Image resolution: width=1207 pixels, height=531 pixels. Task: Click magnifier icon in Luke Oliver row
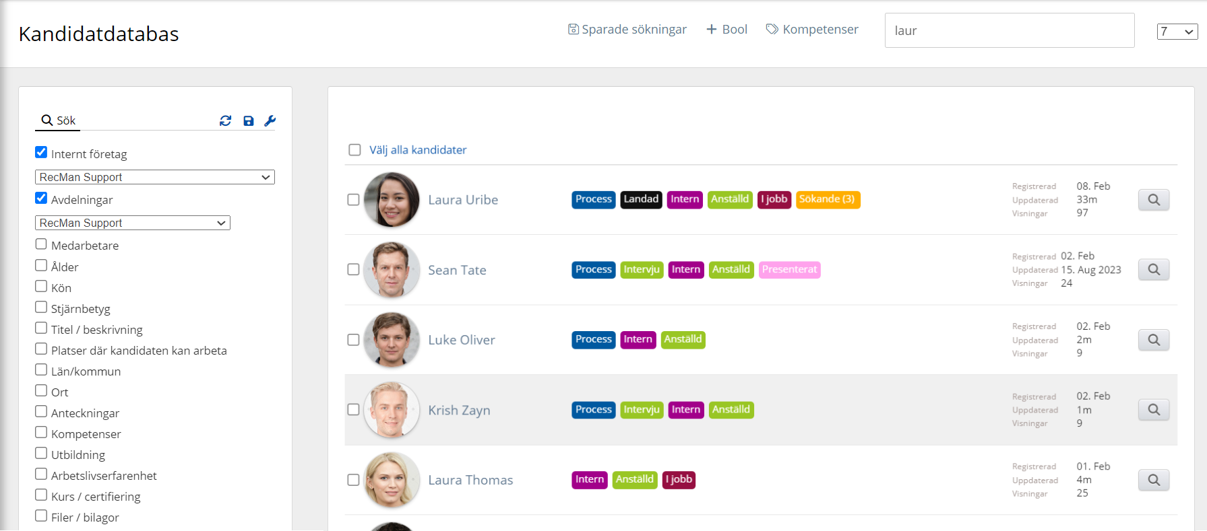click(x=1153, y=340)
